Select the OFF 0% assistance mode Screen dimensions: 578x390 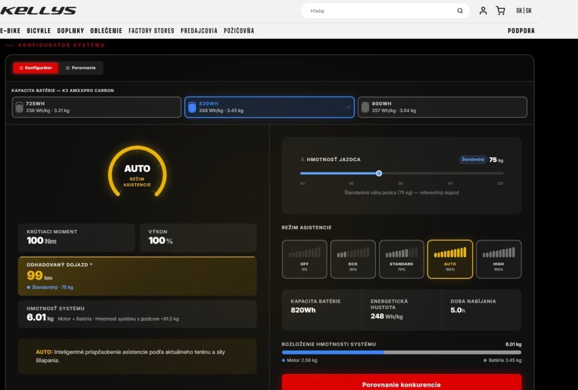(x=304, y=259)
